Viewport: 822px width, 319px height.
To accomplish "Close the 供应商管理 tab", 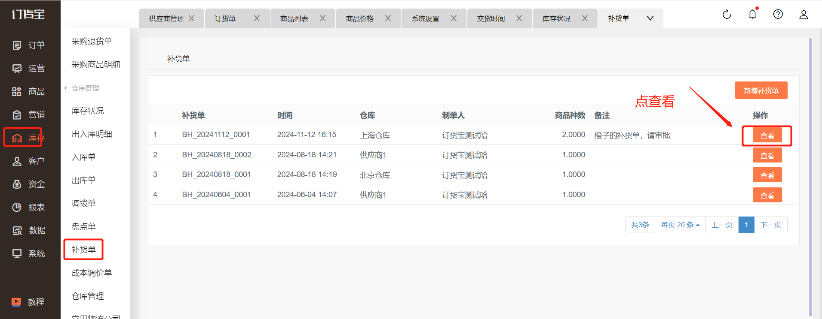I will coord(192,18).
